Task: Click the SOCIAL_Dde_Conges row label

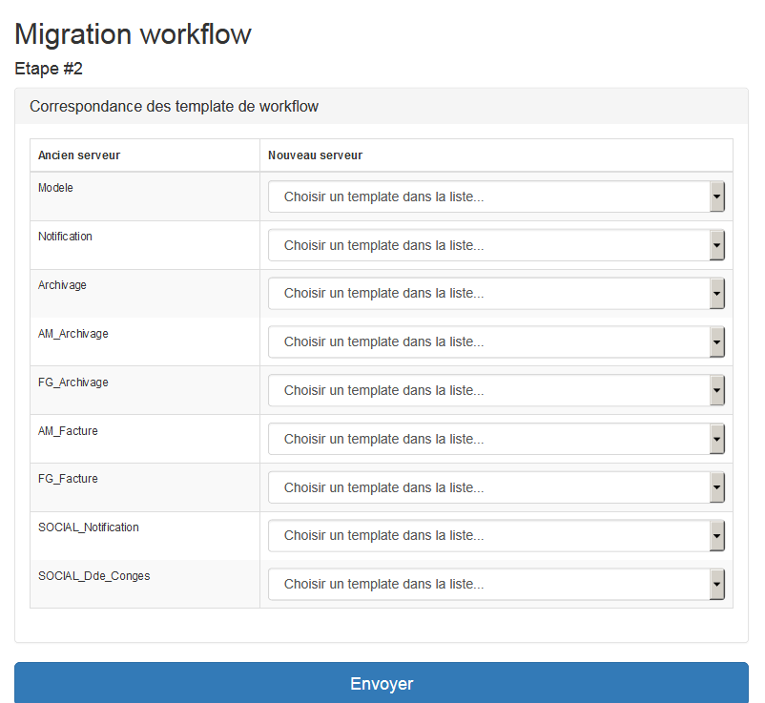Action: pos(93,576)
